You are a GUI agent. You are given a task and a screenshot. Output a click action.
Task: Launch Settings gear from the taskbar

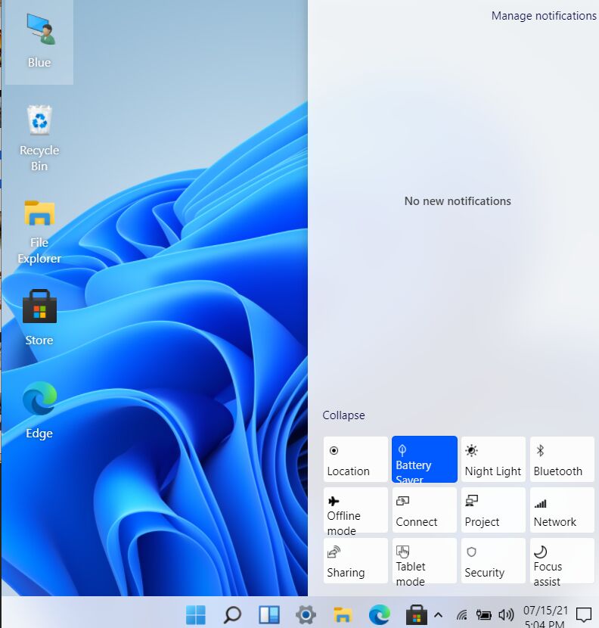[x=306, y=614]
